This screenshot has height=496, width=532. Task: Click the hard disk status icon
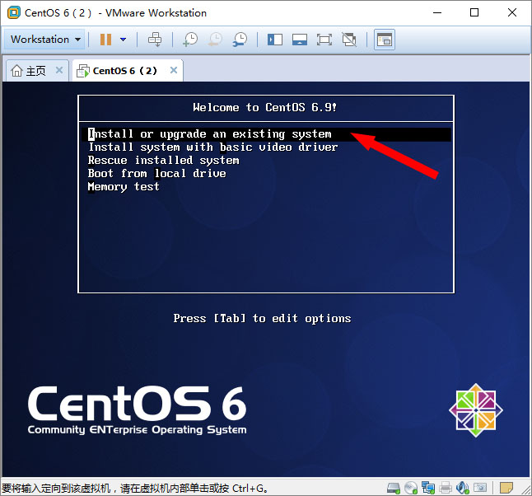point(394,488)
